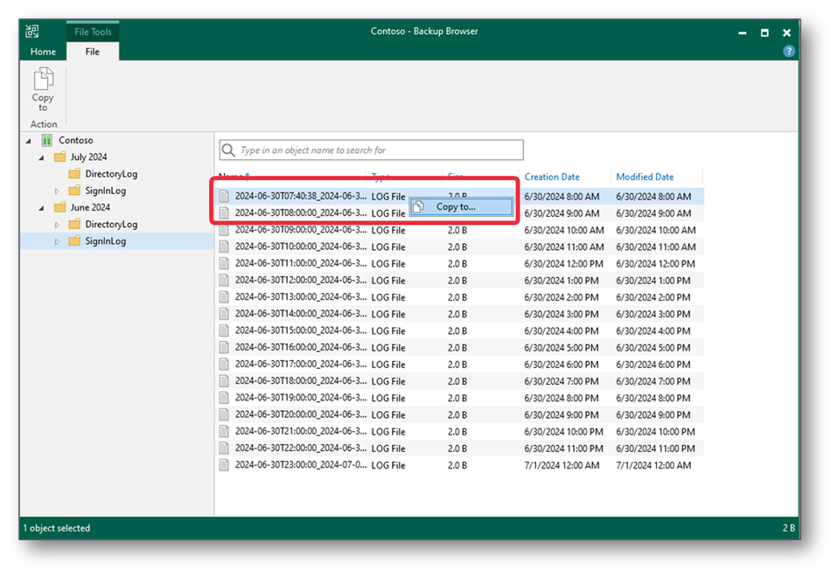Click the search magnifier icon
Image resolution: width=838 pixels, height=577 pixels.
pyautogui.click(x=229, y=150)
